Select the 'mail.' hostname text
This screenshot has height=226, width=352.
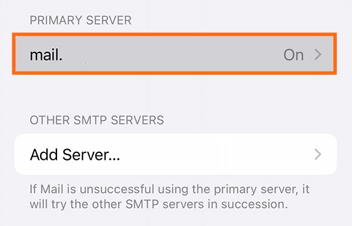click(46, 55)
